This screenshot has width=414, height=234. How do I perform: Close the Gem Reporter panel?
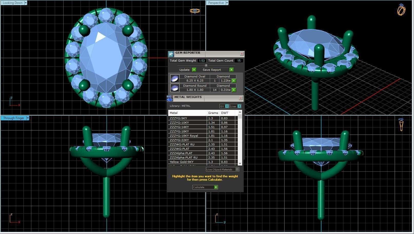tap(242, 54)
